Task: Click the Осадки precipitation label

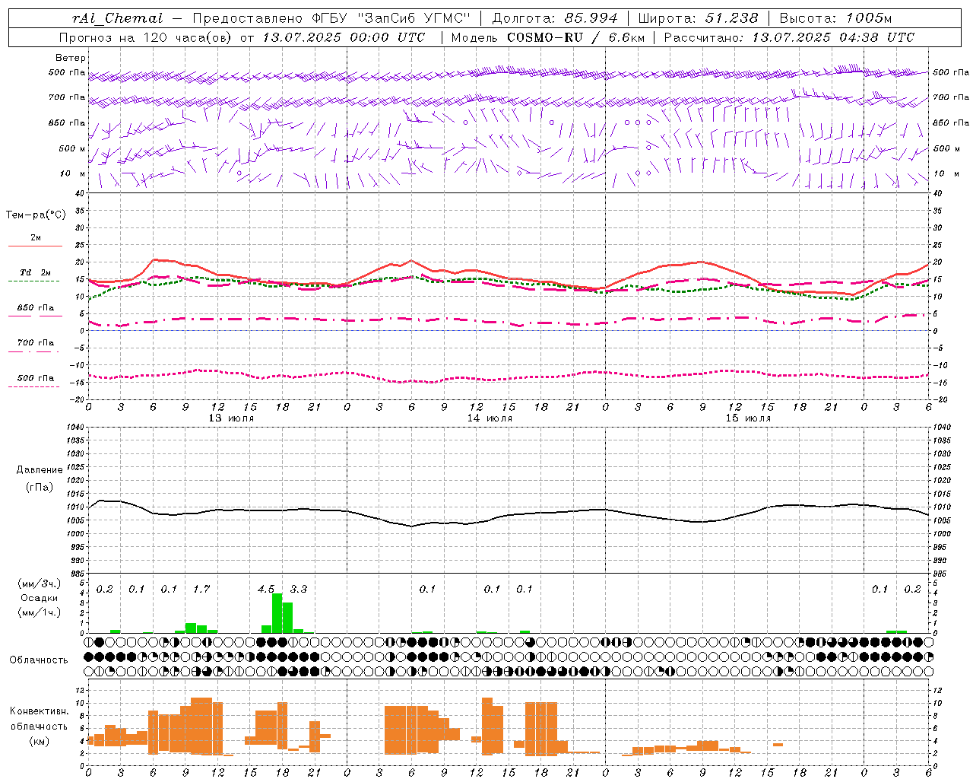Action: 40,598
